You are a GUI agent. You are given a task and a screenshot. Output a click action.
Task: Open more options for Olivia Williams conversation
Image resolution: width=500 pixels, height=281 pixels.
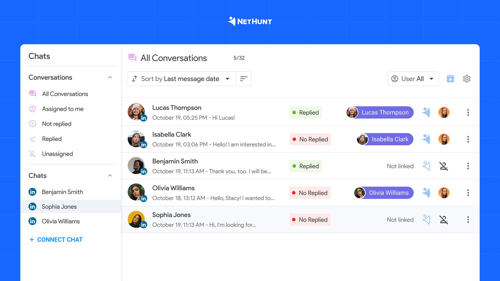(x=468, y=193)
